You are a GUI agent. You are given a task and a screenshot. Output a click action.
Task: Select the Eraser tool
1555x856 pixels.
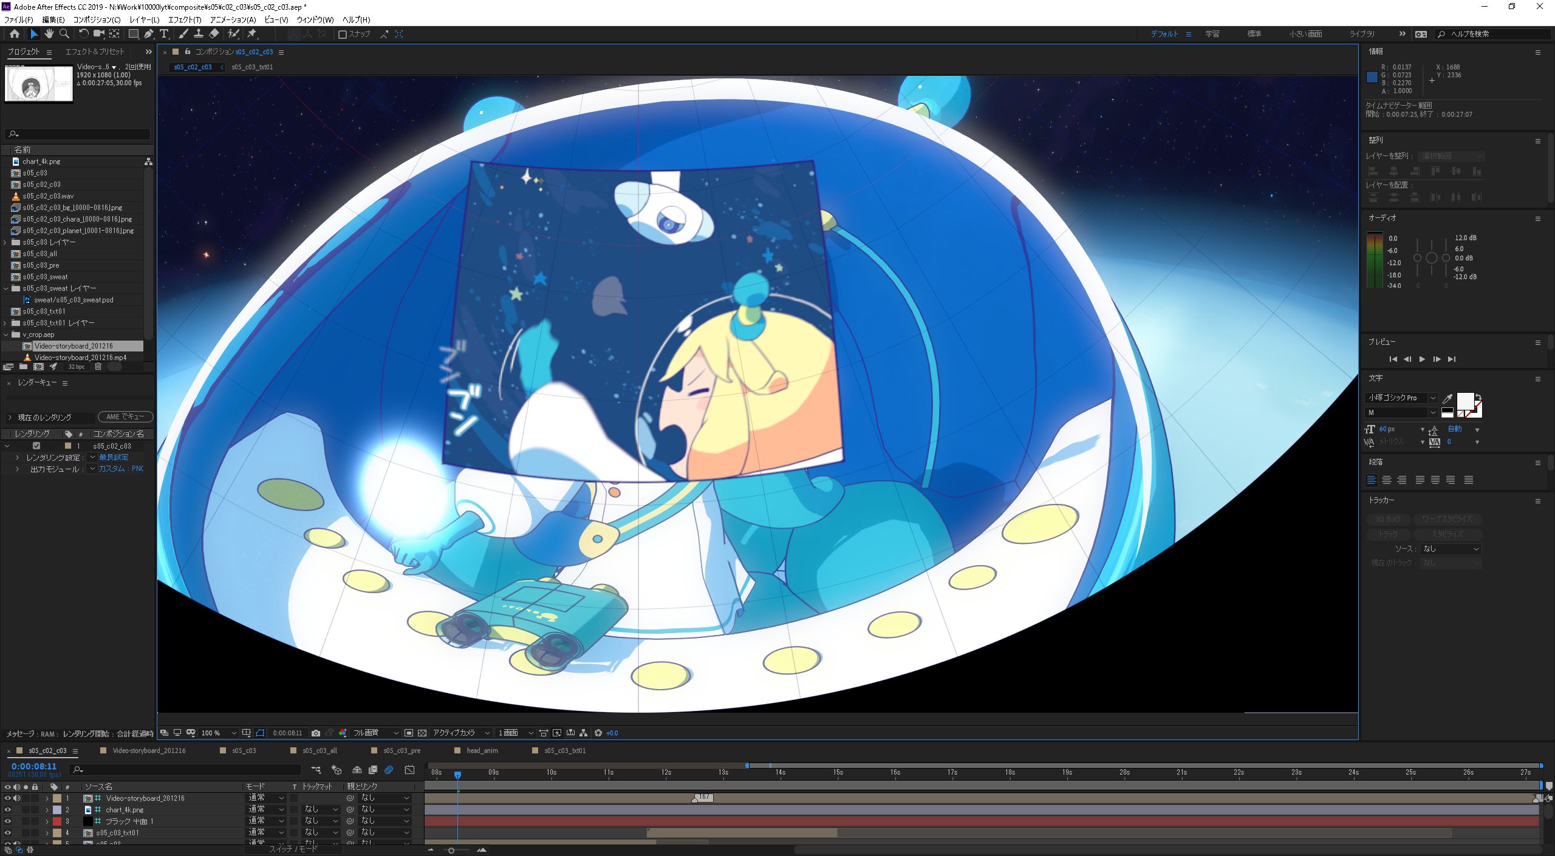pyautogui.click(x=214, y=34)
